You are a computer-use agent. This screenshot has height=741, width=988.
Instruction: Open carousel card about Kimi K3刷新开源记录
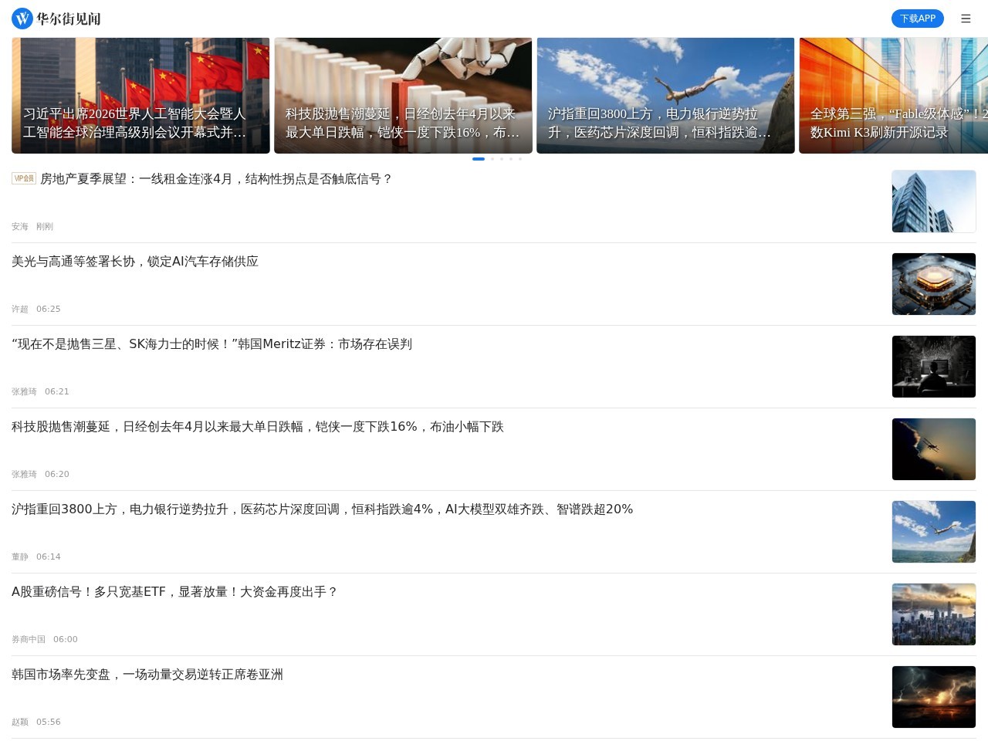tap(894, 96)
